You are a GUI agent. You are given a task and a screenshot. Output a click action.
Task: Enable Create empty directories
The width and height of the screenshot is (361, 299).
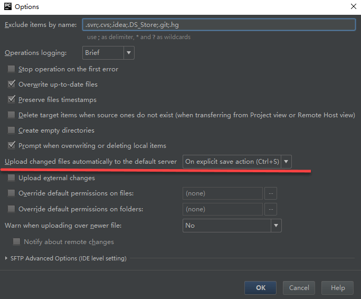[11, 130]
